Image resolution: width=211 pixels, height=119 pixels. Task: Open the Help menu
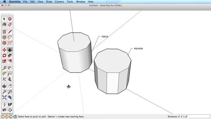click(x=91, y=2)
